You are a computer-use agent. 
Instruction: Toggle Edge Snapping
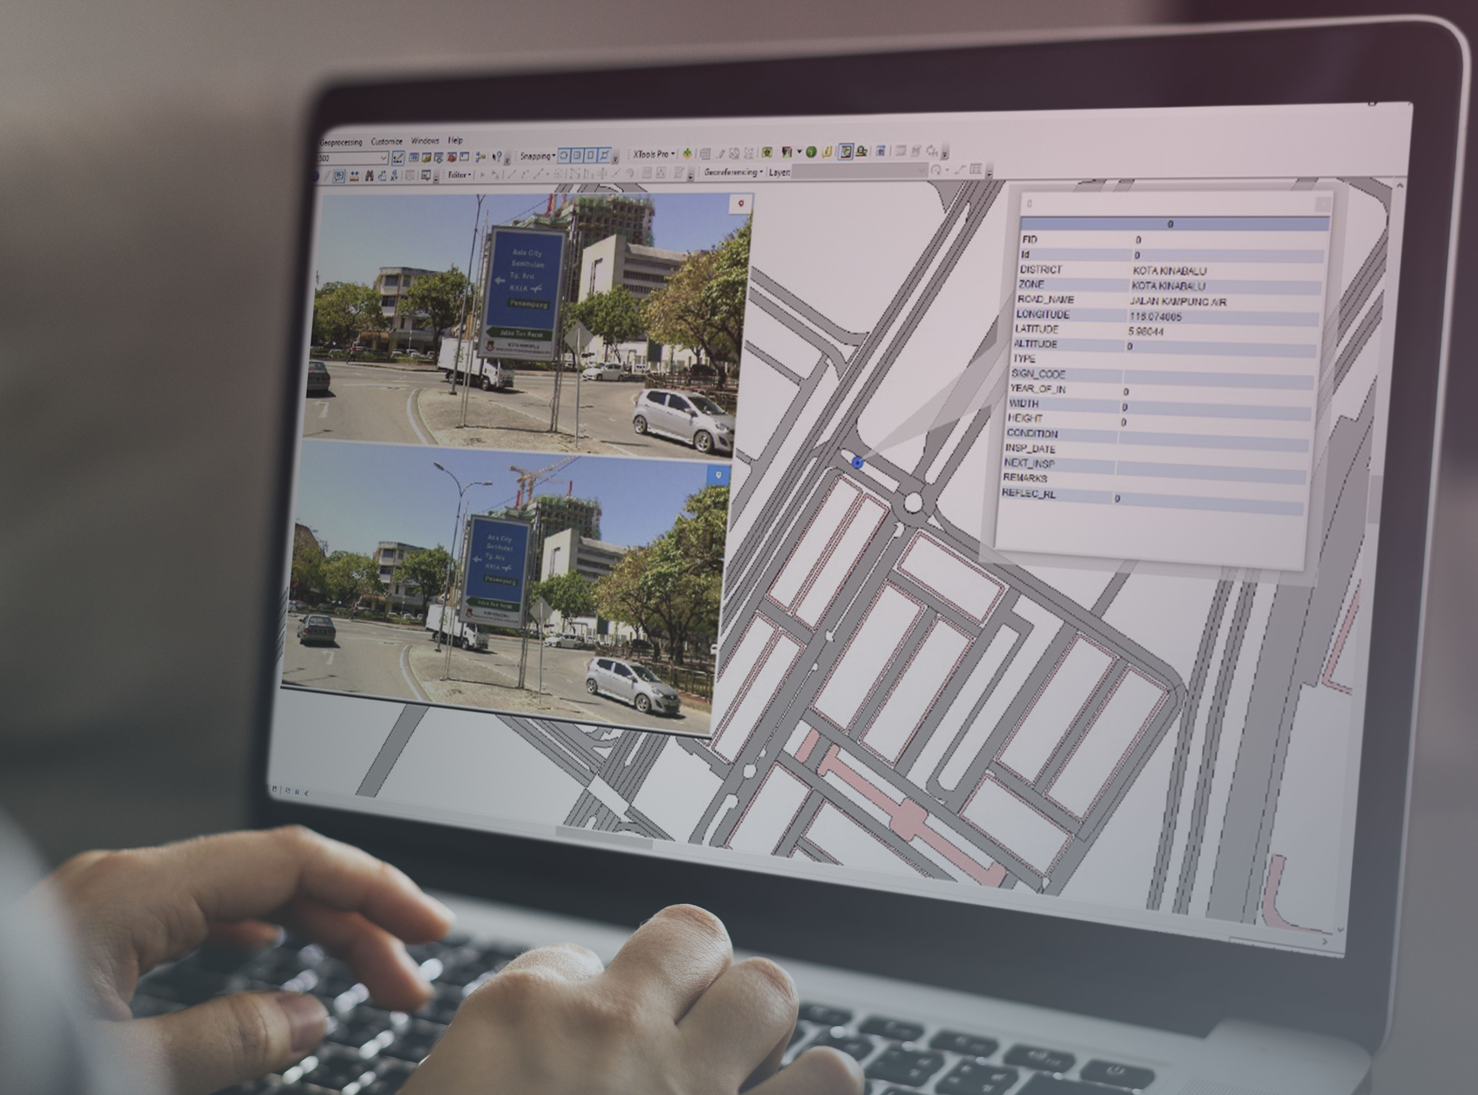(604, 156)
